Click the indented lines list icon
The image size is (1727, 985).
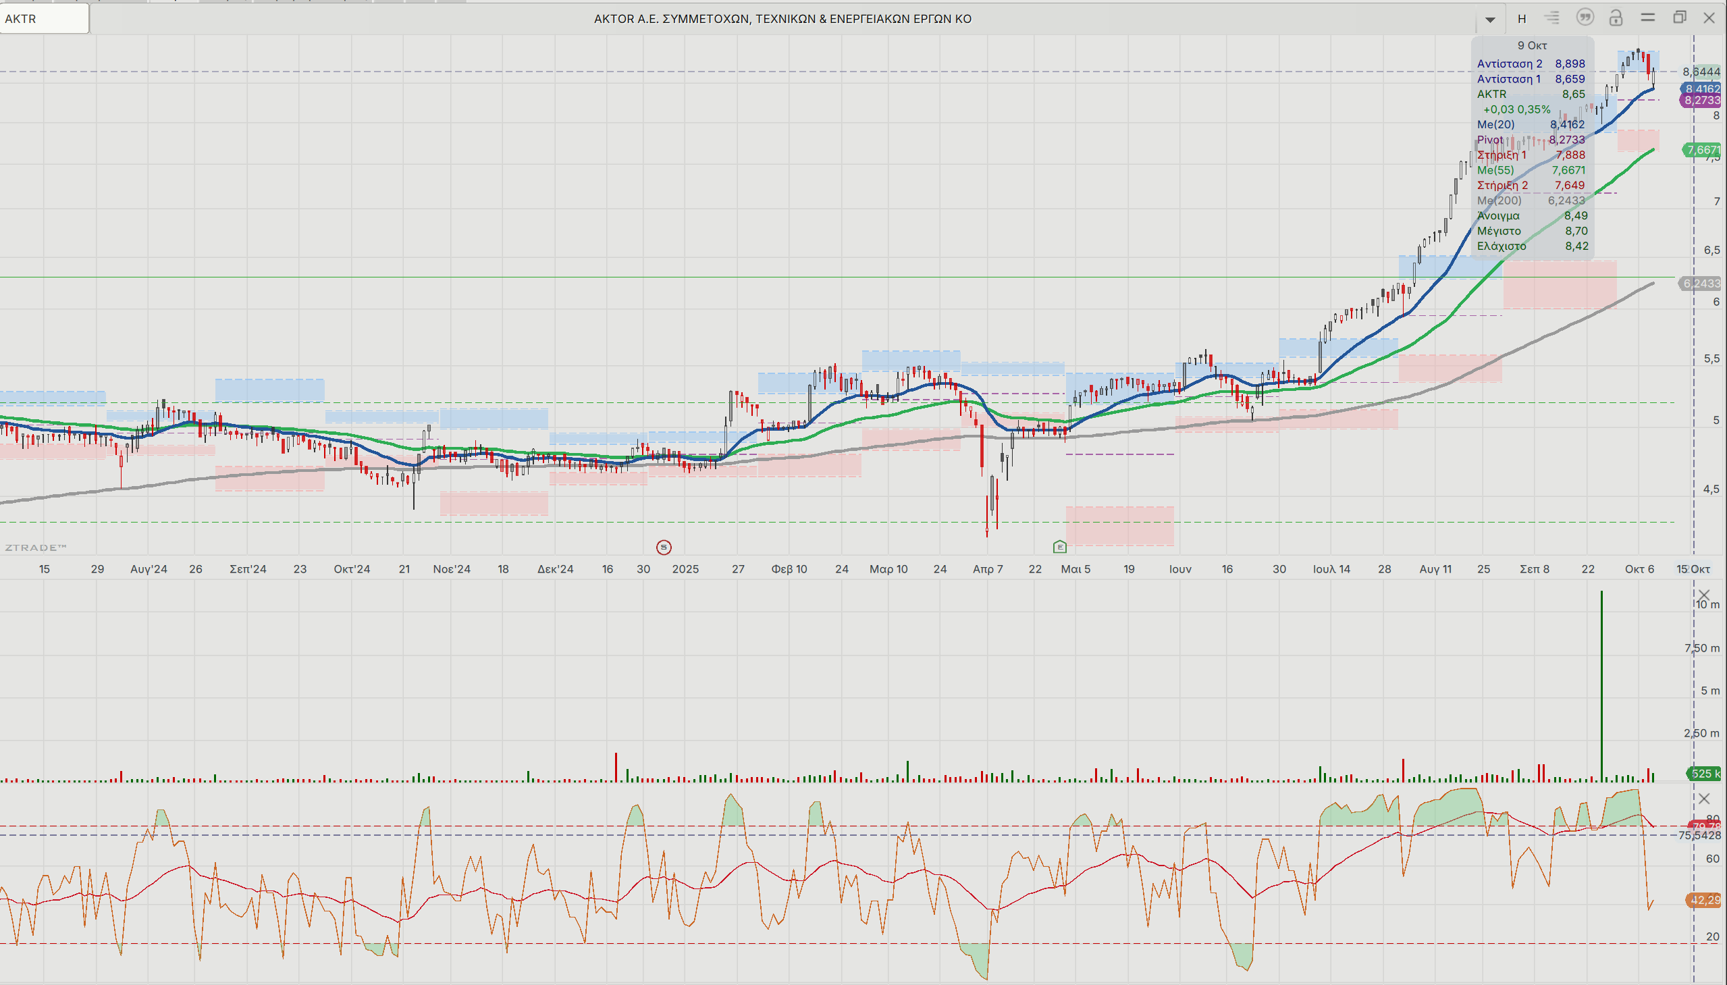pos(1552,18)
